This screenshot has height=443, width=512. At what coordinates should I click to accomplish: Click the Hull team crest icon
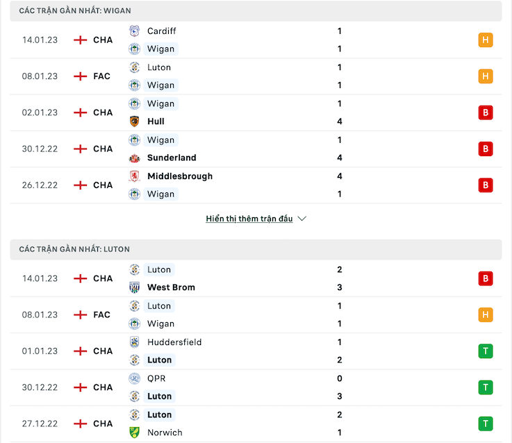point(134,122)
